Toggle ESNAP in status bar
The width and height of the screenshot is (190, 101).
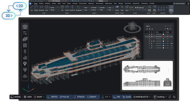tap(91, 97)
